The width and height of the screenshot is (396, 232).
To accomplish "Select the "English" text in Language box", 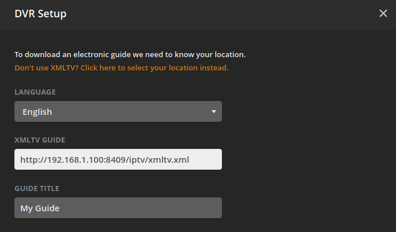I will [x=37, y=112].
